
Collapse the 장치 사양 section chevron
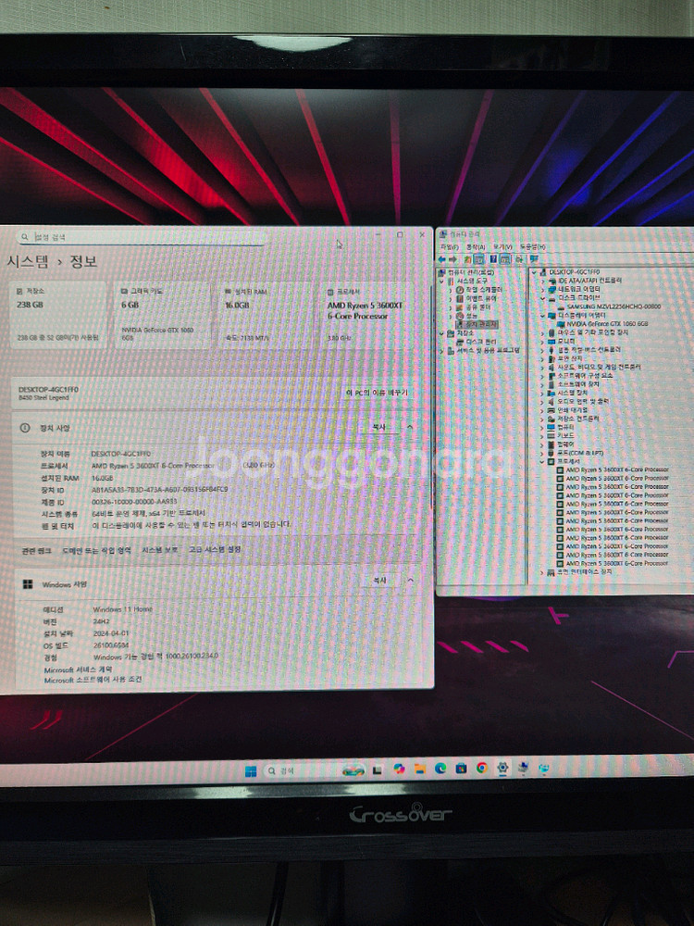click(409, 427)
